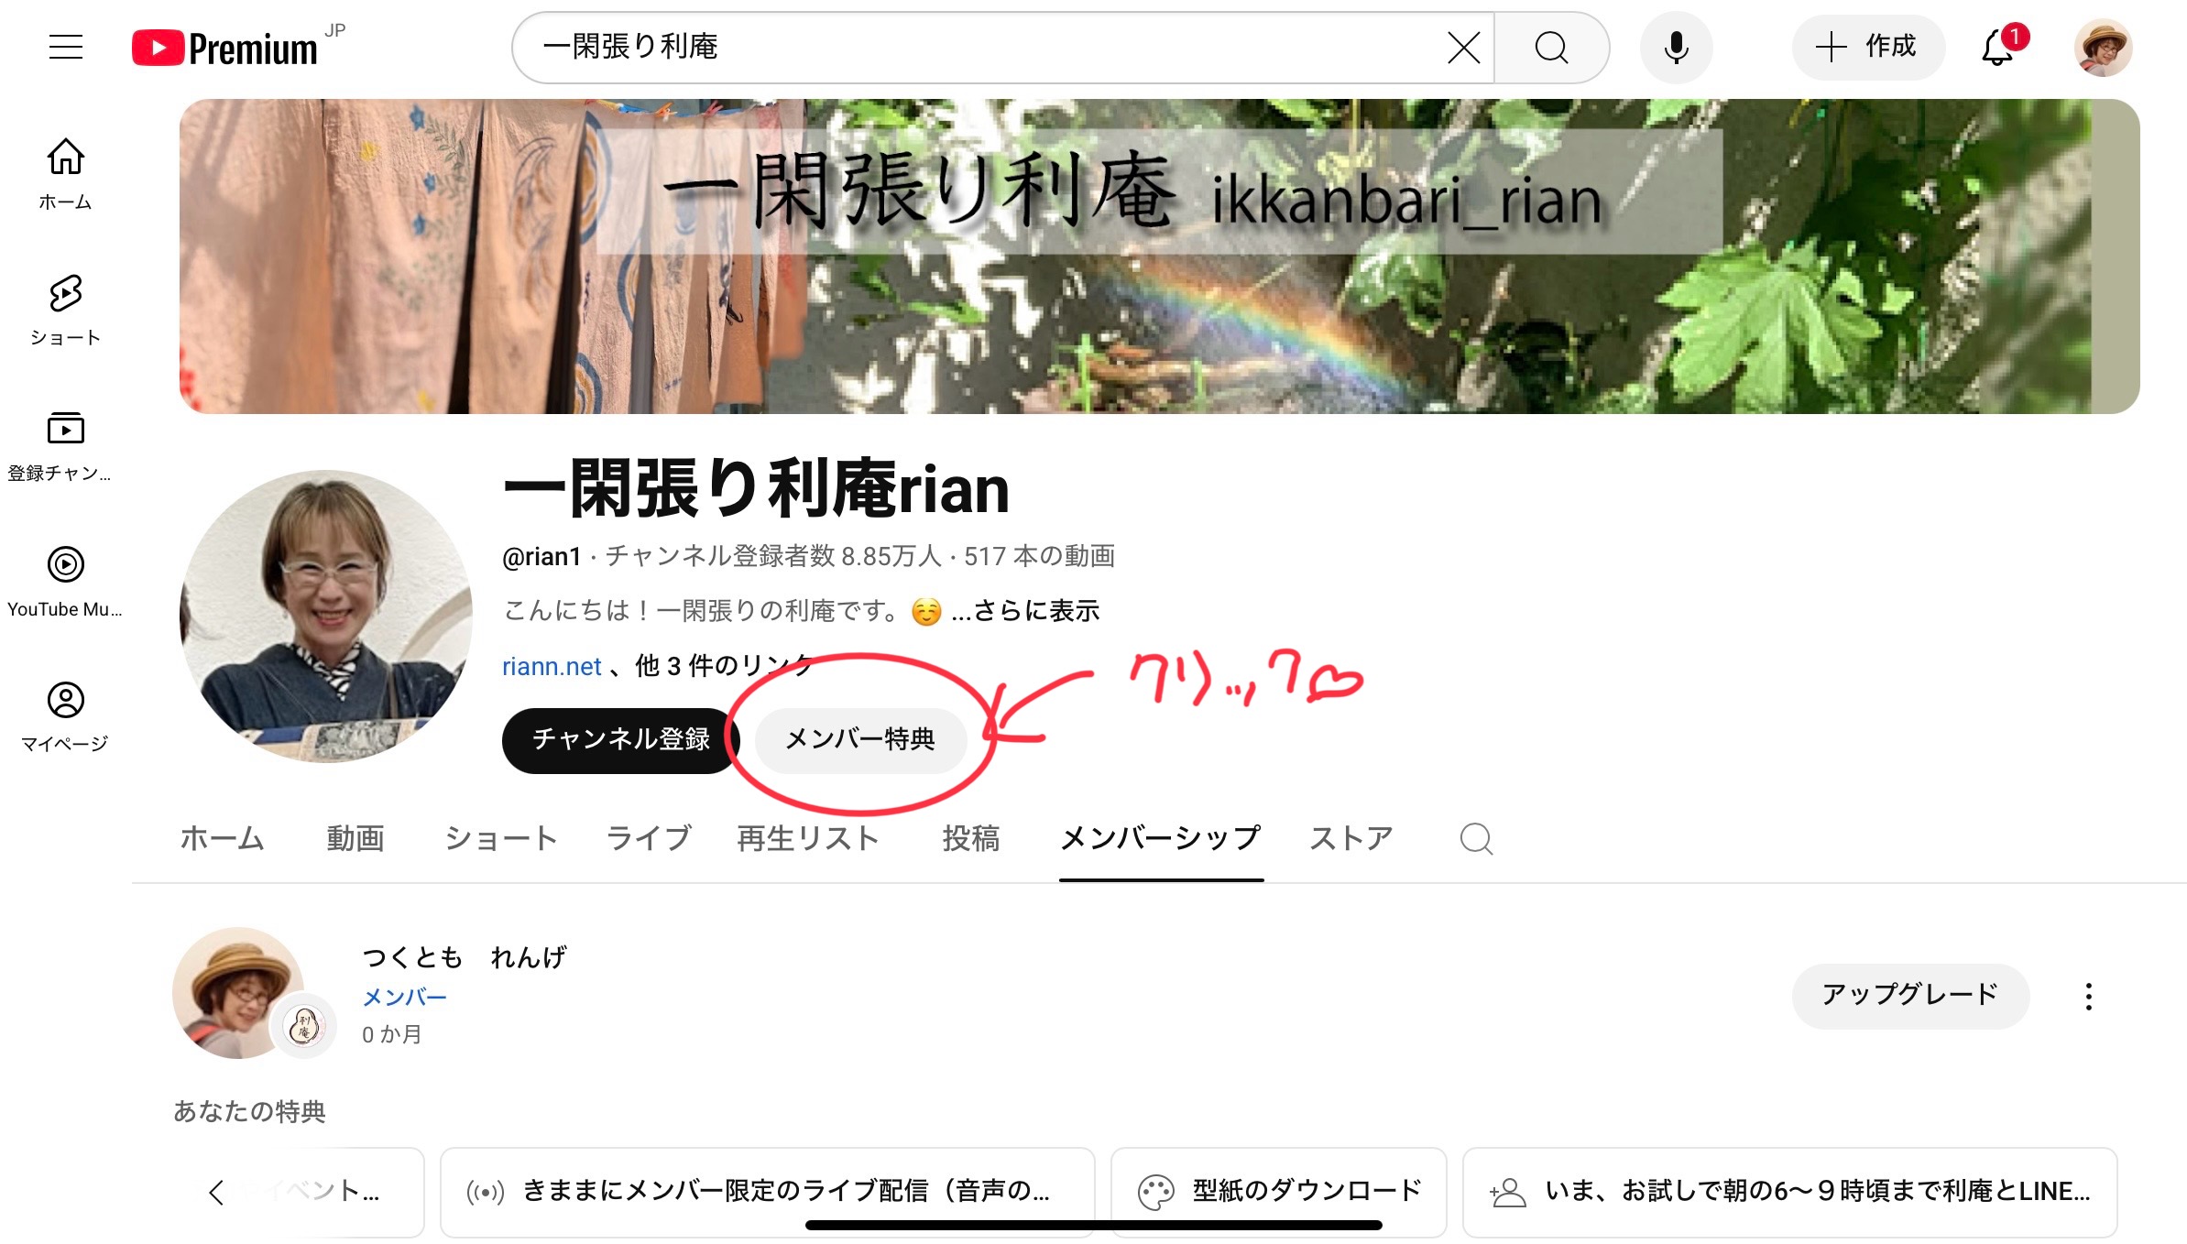Open account avatar menu
2187x1244 pixels.
[x=2103, y=48]
